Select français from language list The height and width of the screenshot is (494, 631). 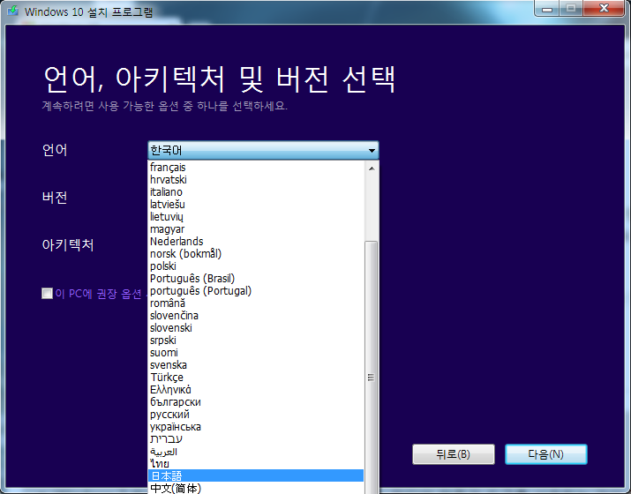click(x=256, y=167)
